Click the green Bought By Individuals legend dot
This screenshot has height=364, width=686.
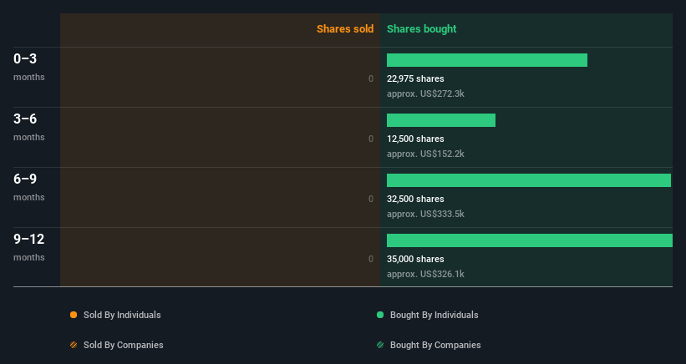[380, 315]
